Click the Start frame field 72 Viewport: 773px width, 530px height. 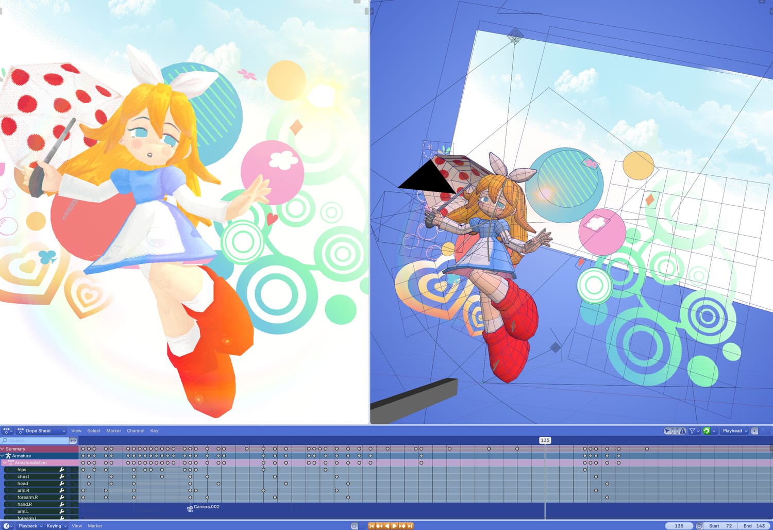pyautogui.click(x=720, y=526)
